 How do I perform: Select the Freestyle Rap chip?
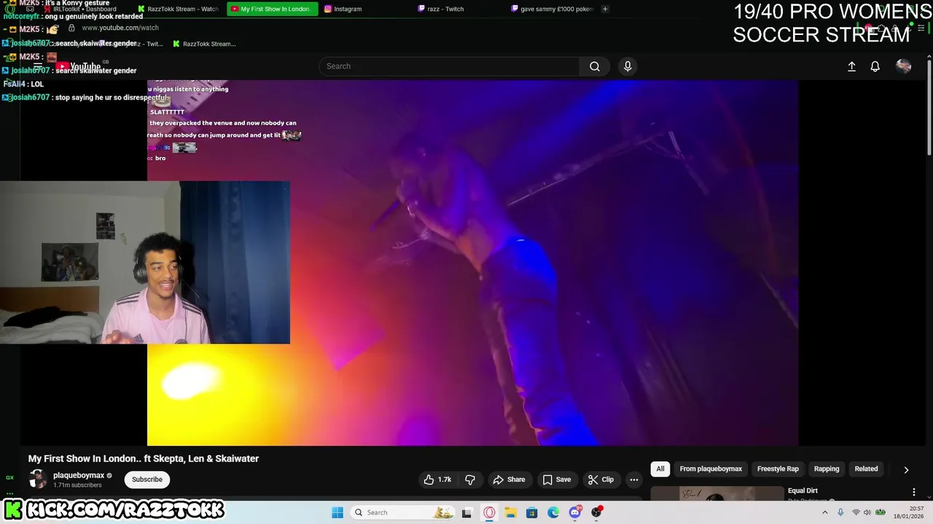(x=778, y=469)
